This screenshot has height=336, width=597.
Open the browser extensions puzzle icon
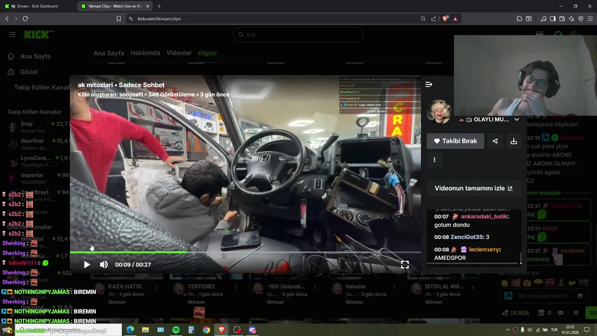tap(519, 19)
